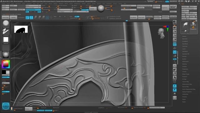This screenshot has height=113, width=200.
Task: Expand the Polypaint subpalette
Action: coord(185,77)
